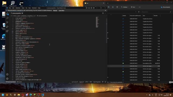Open Microsoft Edge from the taskbar

click(x=31, y=95)
